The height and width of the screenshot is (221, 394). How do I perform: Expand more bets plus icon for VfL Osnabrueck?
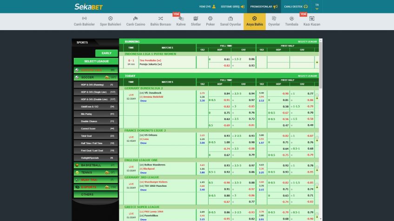pyautogui.click(x=317, y=99)
